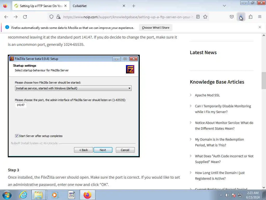Click the Firefox taskbar icon
Screen dimensions: 266x200
tap(87, 195)
